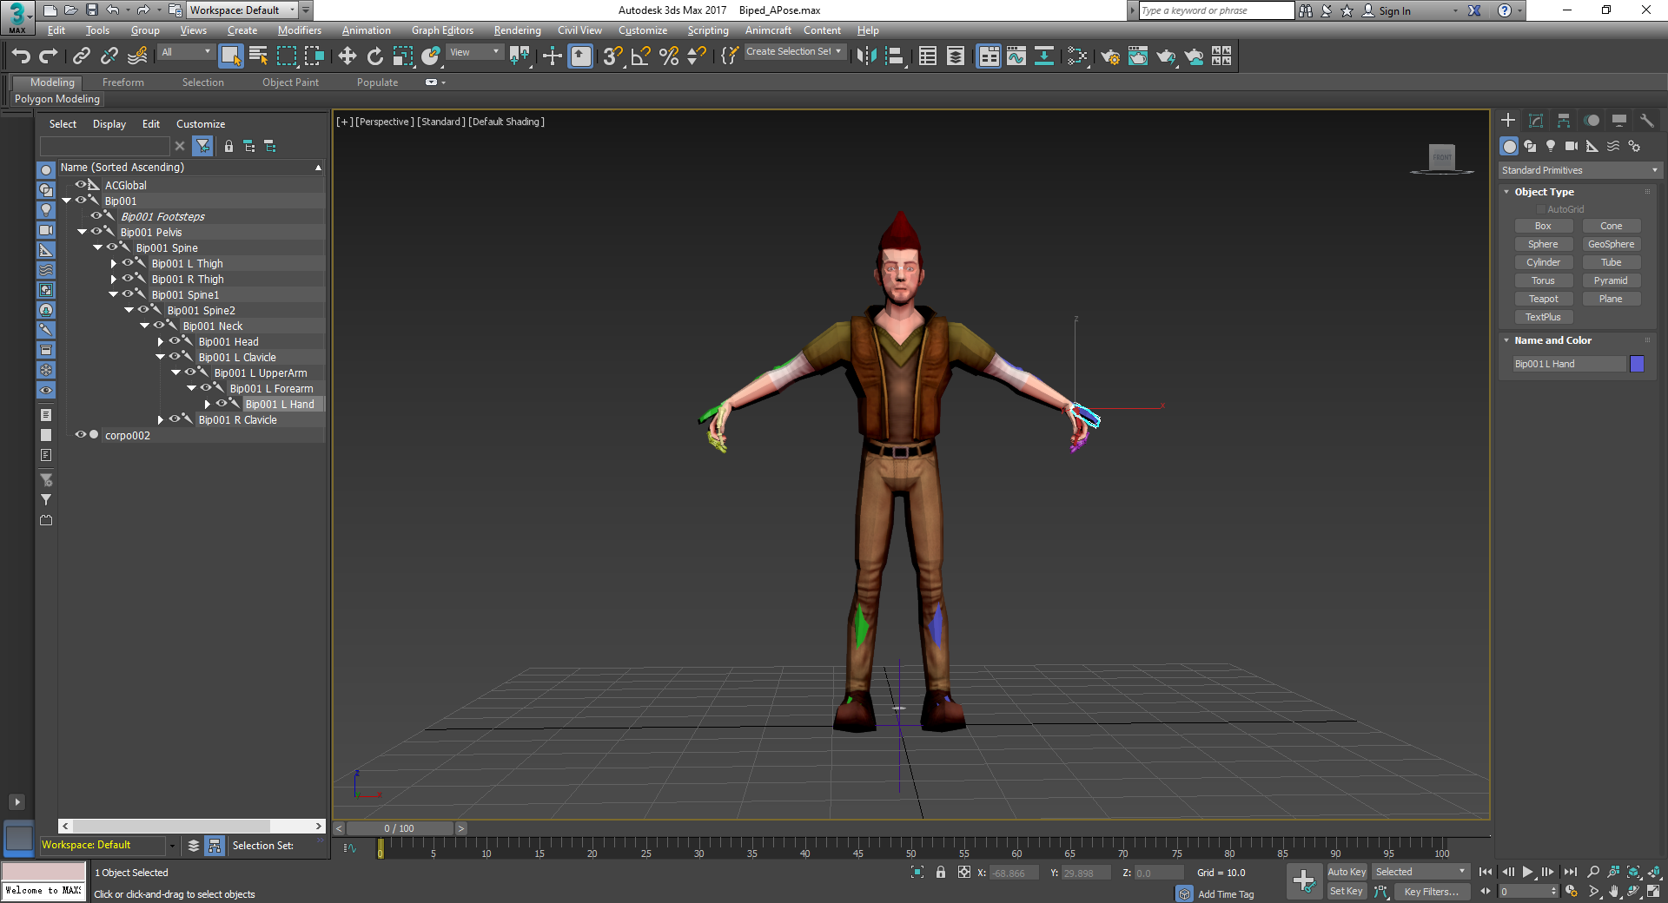Open Create Selection Set dropdown
The image size is (1668, 903).
tap(794, 52)
